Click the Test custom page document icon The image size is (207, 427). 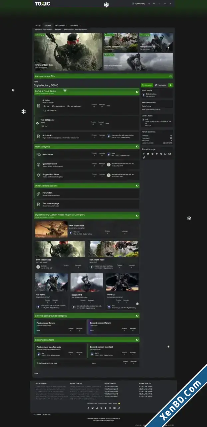point(38,204)
